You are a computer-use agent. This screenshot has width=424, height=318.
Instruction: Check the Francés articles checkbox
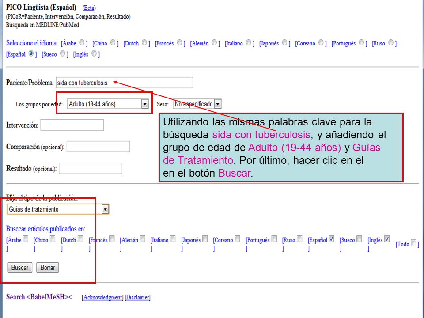[112, 239]
